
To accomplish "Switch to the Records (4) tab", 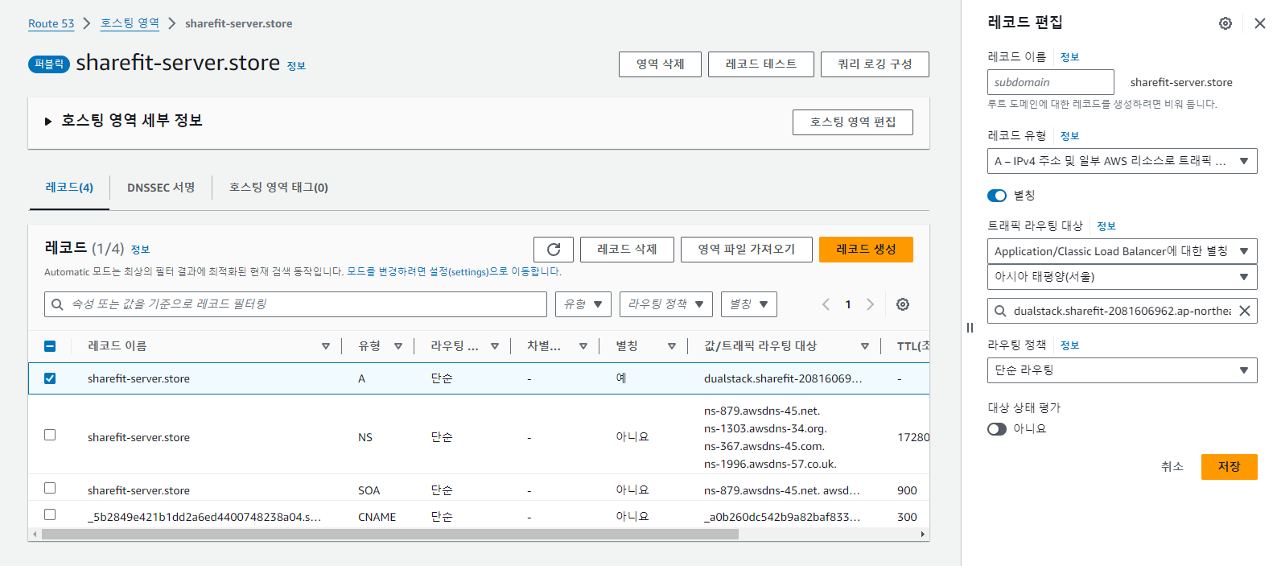I will tap(69, 188).
